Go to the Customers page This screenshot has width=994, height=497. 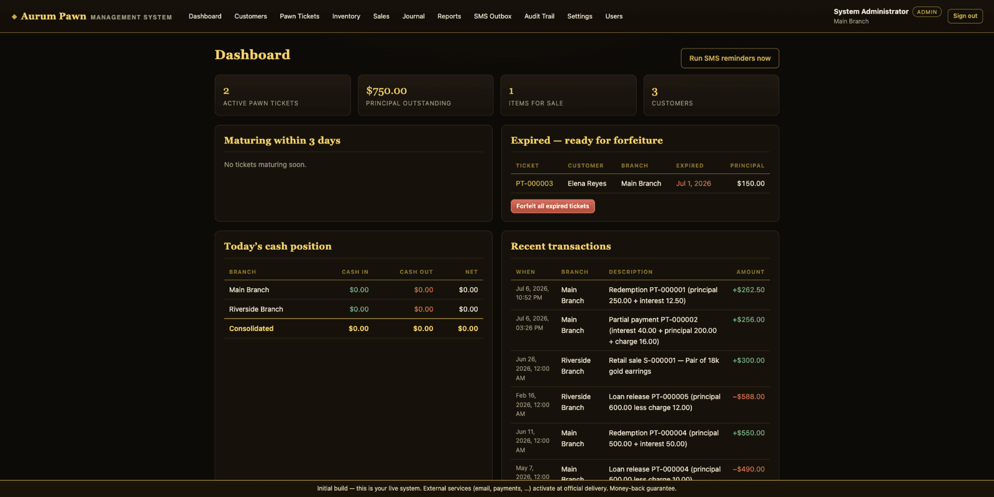tap(250, 16)
